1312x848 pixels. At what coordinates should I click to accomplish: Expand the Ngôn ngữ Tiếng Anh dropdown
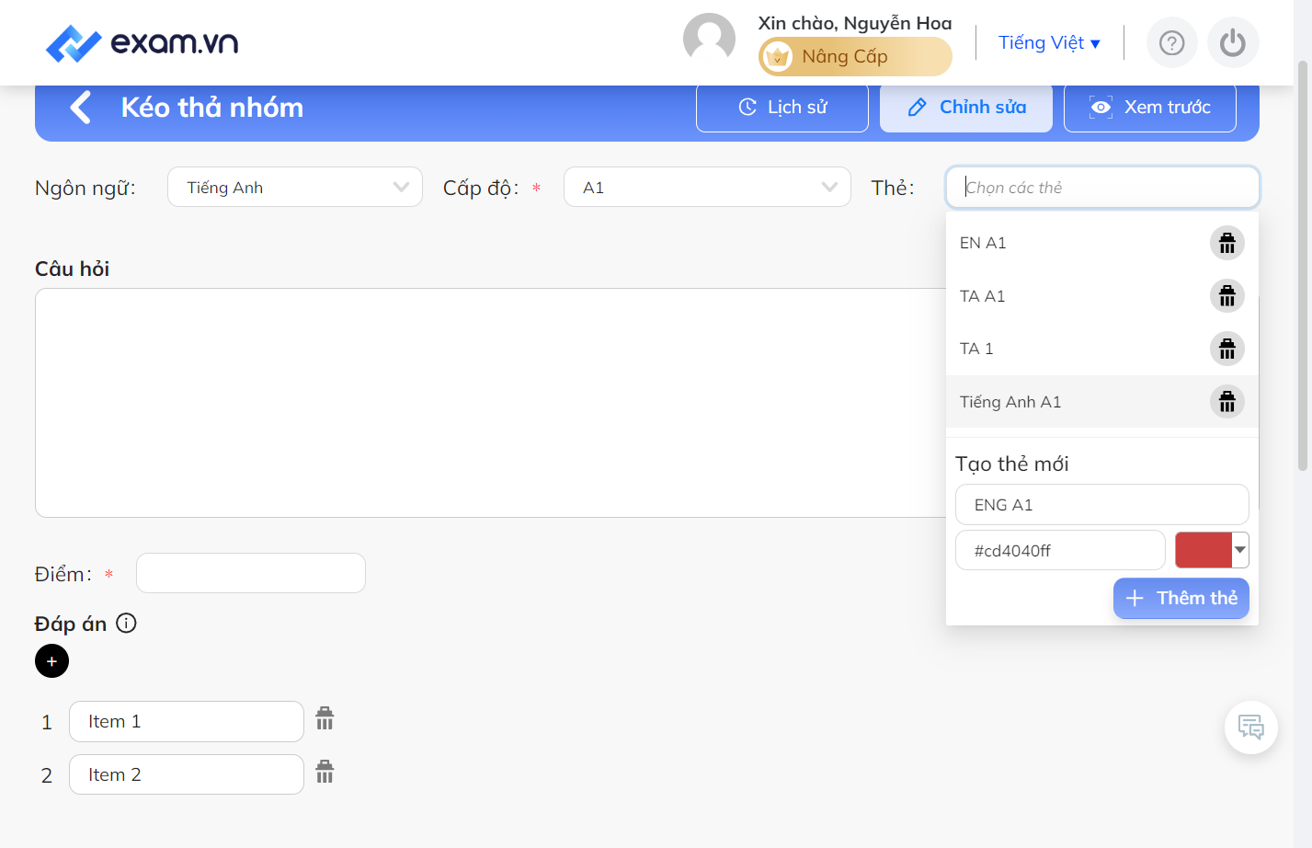[294, 187]
